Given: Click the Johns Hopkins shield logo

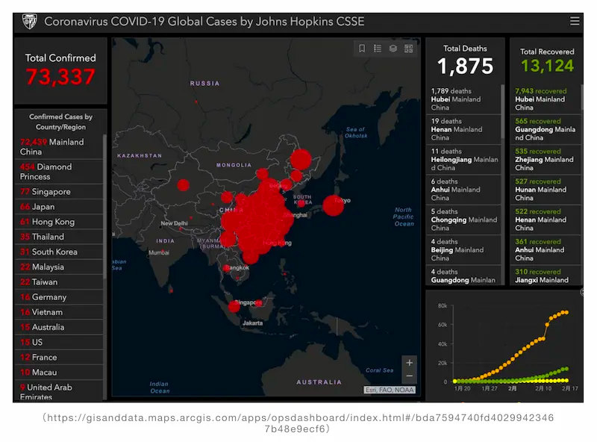Looking at the screenshot, I should (30, 22).
